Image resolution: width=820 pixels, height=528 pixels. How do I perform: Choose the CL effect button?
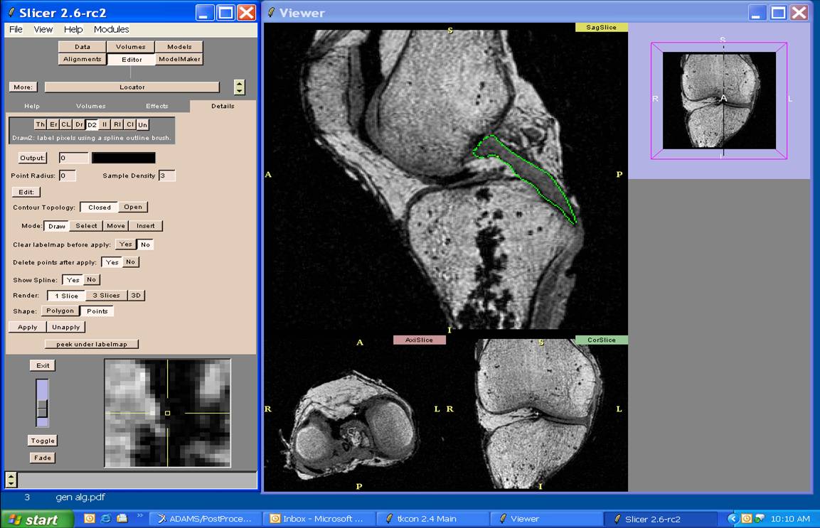pyautogui.click(x=65, y=124)
